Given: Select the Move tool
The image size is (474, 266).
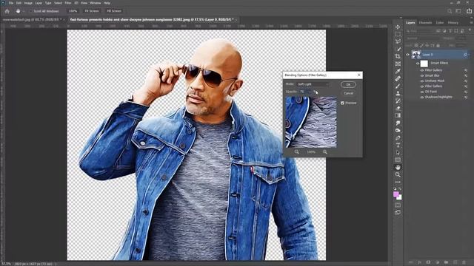Looking at the screenshot, I should pos(398,27).
